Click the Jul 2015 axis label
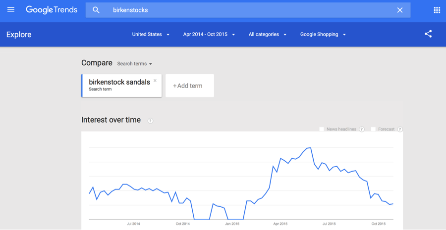Image resolution: width=446 pixels, height=230 pixels. click(x=330, y=224)
